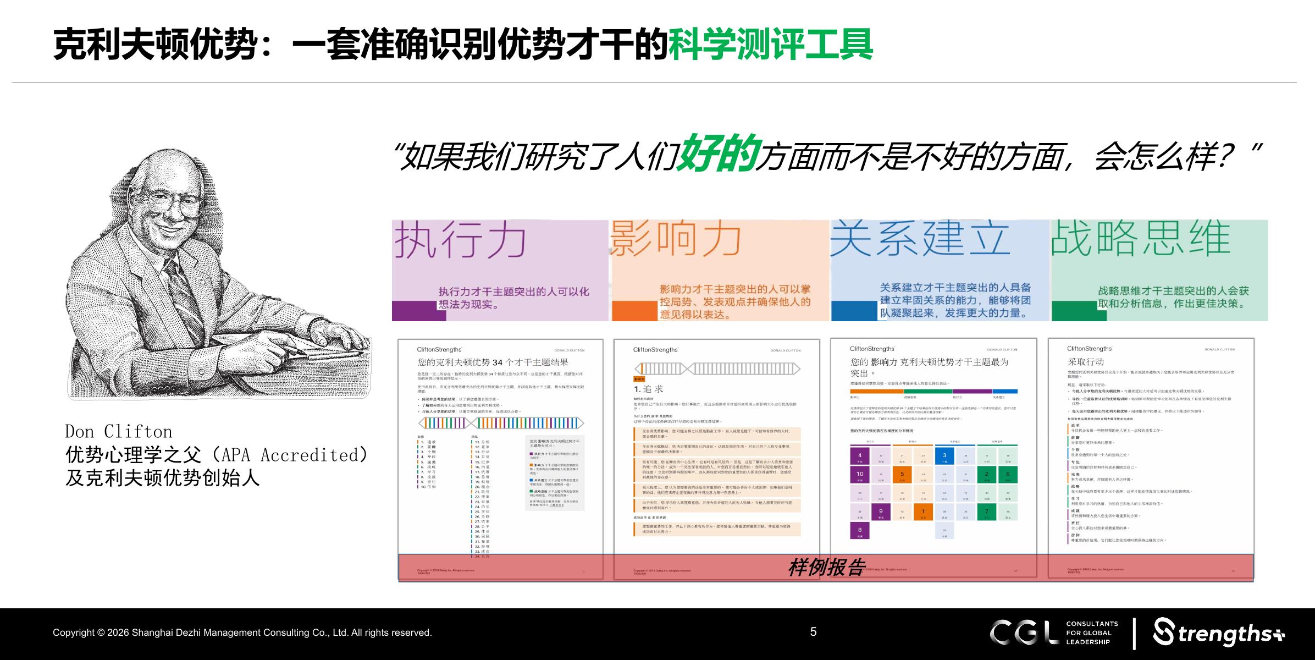The image size is (1315, 660).
Task: Select the 影响力 heading text
Action: tap(676, 239)
